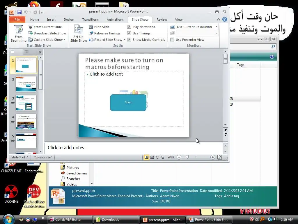Open PowerPoint Help question mark icon

click(225, 20)
